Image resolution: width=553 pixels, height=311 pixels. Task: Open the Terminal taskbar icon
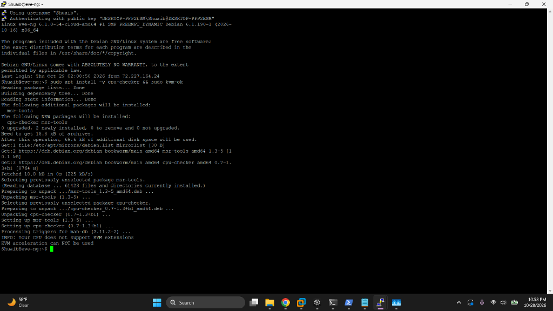pos(333,302)
